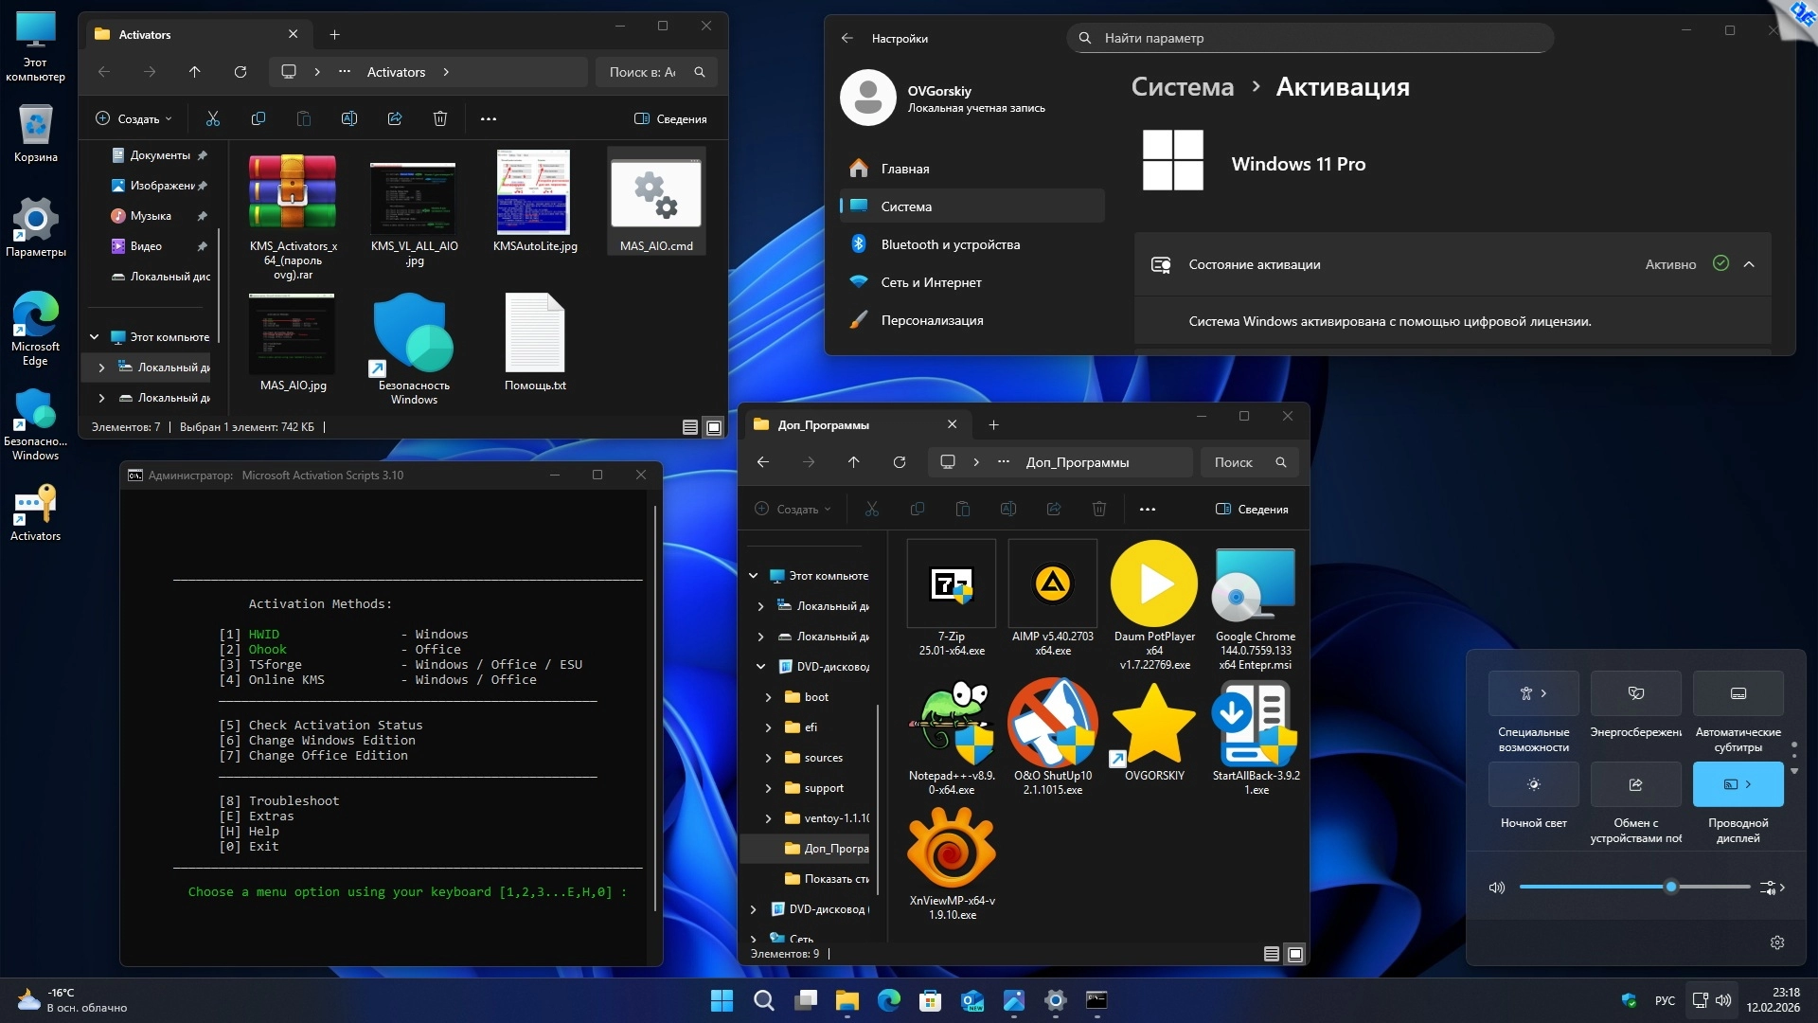
Task: Click the delete icon in Activators toolbar
Action: point(440,118)
